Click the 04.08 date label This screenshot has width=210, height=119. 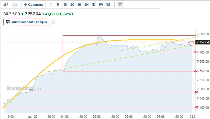[x=65, y=117]
